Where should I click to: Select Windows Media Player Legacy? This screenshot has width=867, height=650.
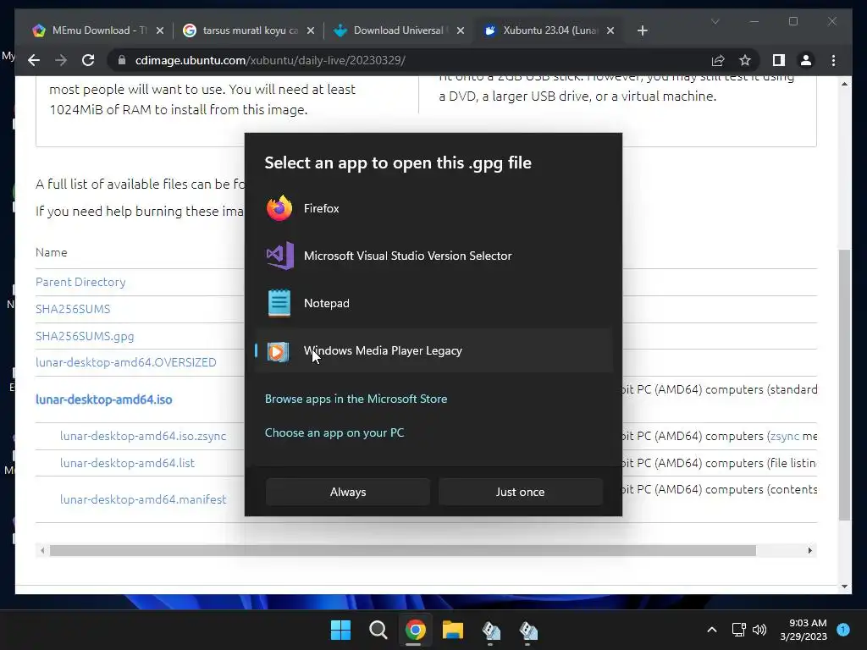433,350
